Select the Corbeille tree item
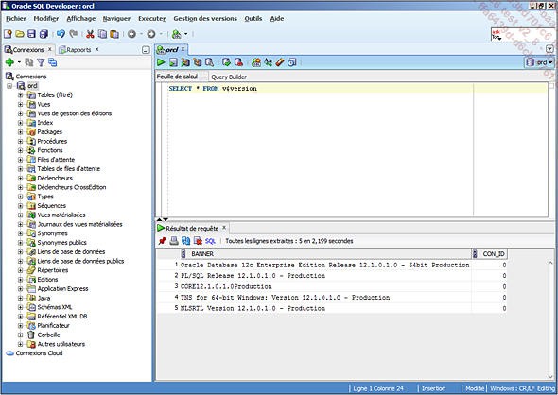The height and width of the screenshot is (395, 558). point(49,335)
